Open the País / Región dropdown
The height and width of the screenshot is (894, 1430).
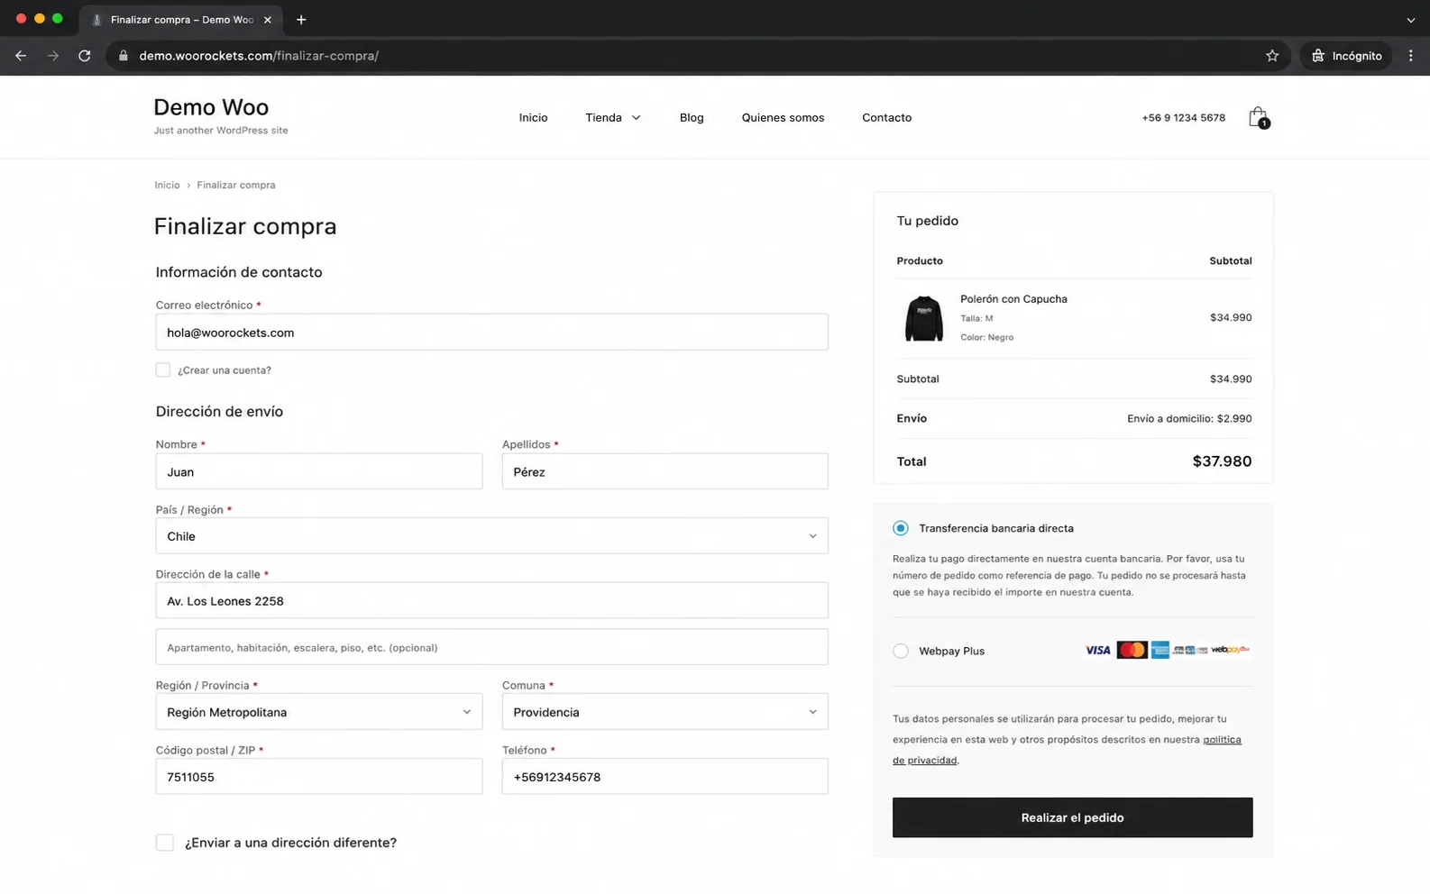(491, 536)
